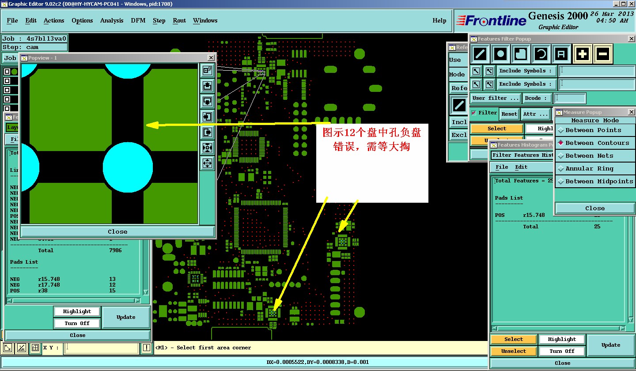
Task: Toggle the positive polarity plus filter icon
Action: (583, 54)
